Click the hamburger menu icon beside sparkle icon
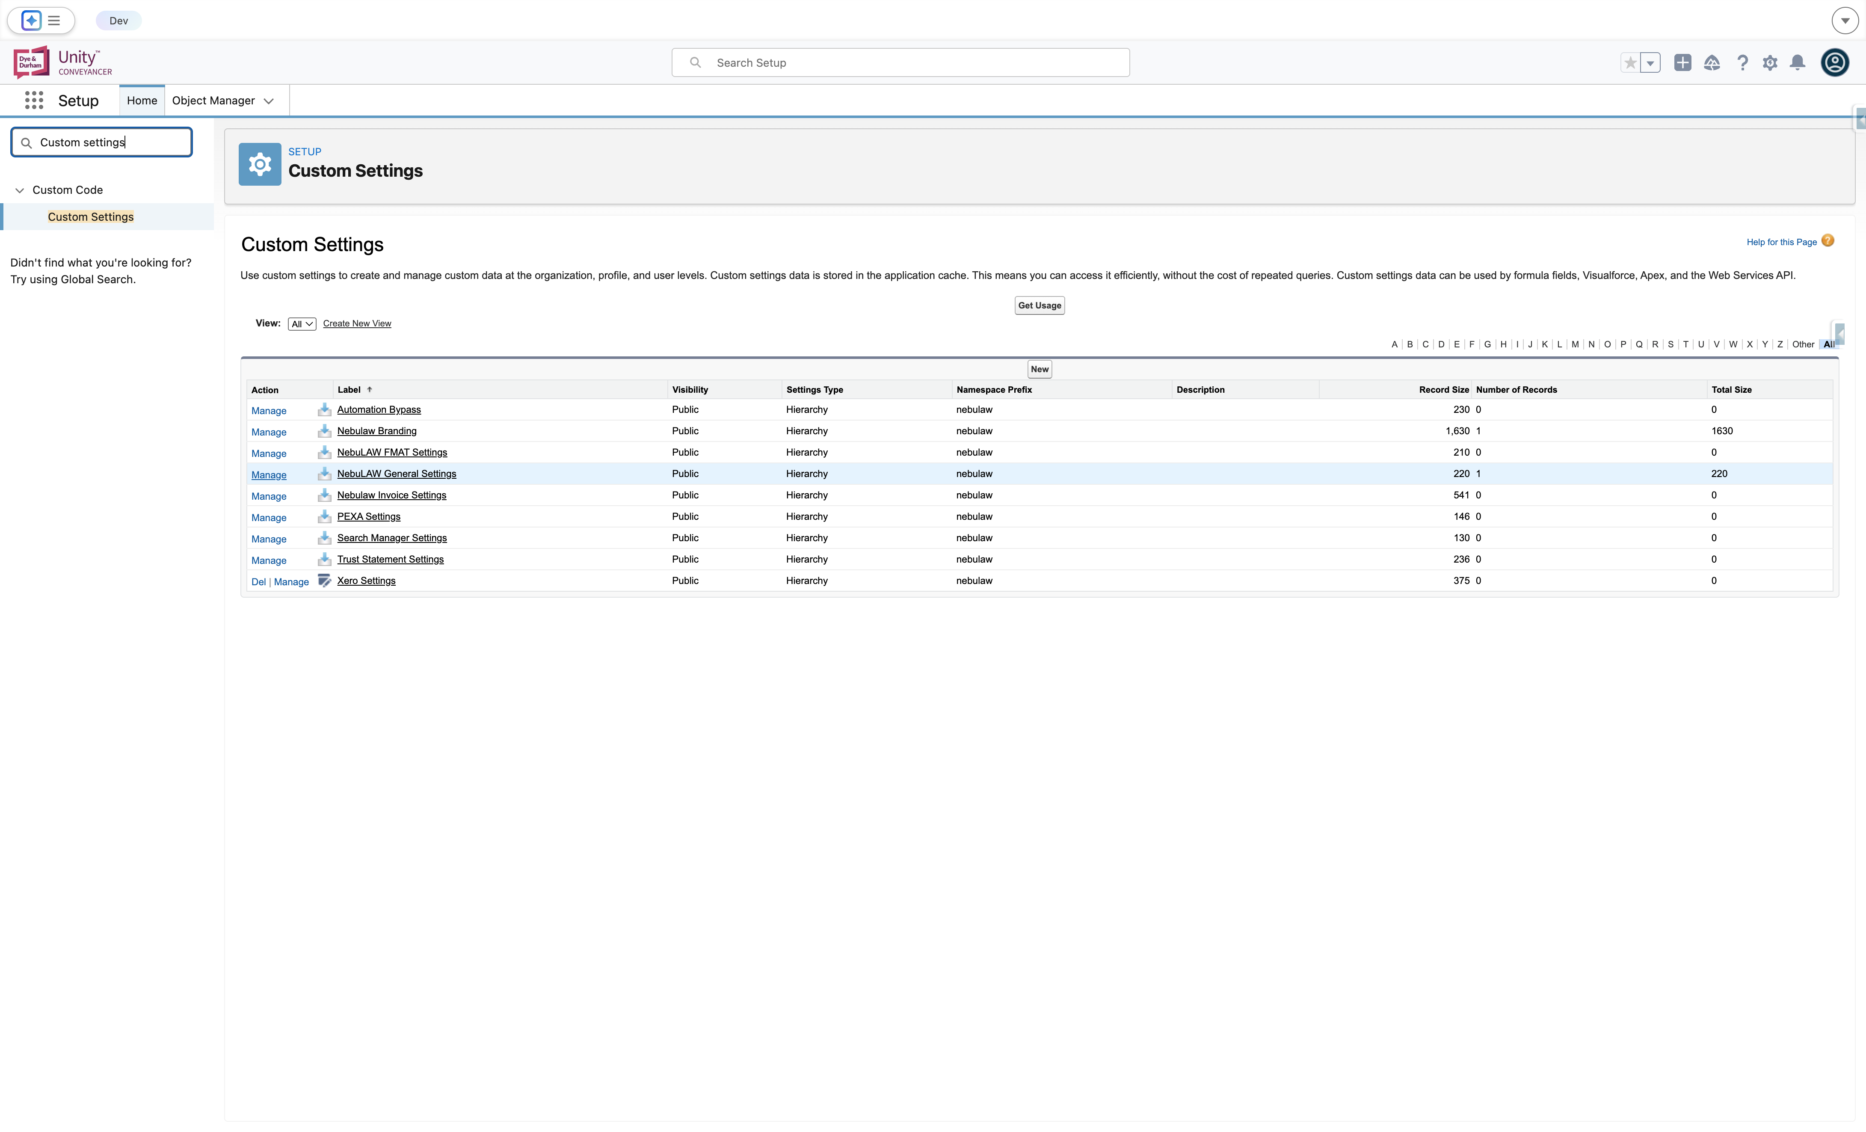Viewport: 1866px width, 1132px height. pos(54,21)
